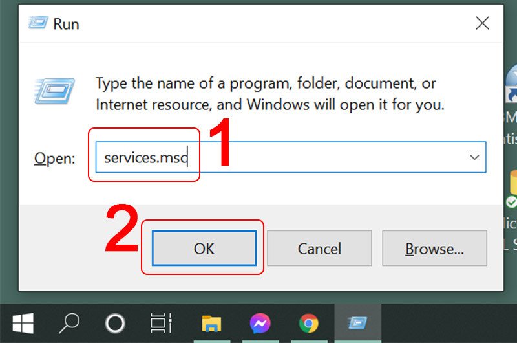Focus the Open text field containing services.msc
This screenshot has width=517, height=343.
[x=278, y=158]
